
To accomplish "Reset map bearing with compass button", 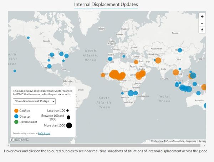I will point(202,30).
